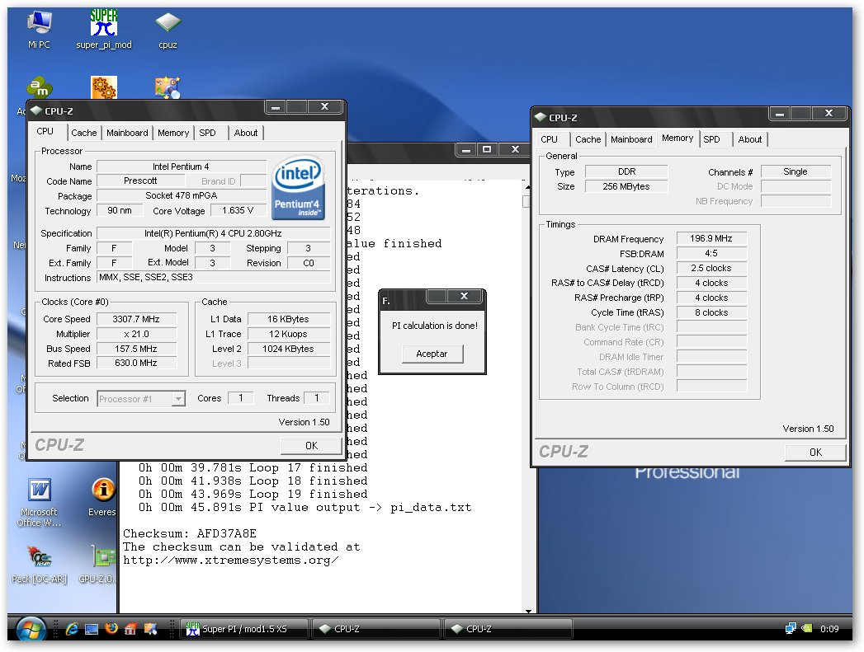The width and height of the screenshot is (864, 652).
Task: Click the Channels # value Single
Action: pyautogui.click(x=796, y=171)
